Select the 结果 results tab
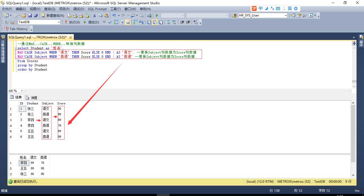The width and height of the screenshot is (364, 196). coord(16,97)
